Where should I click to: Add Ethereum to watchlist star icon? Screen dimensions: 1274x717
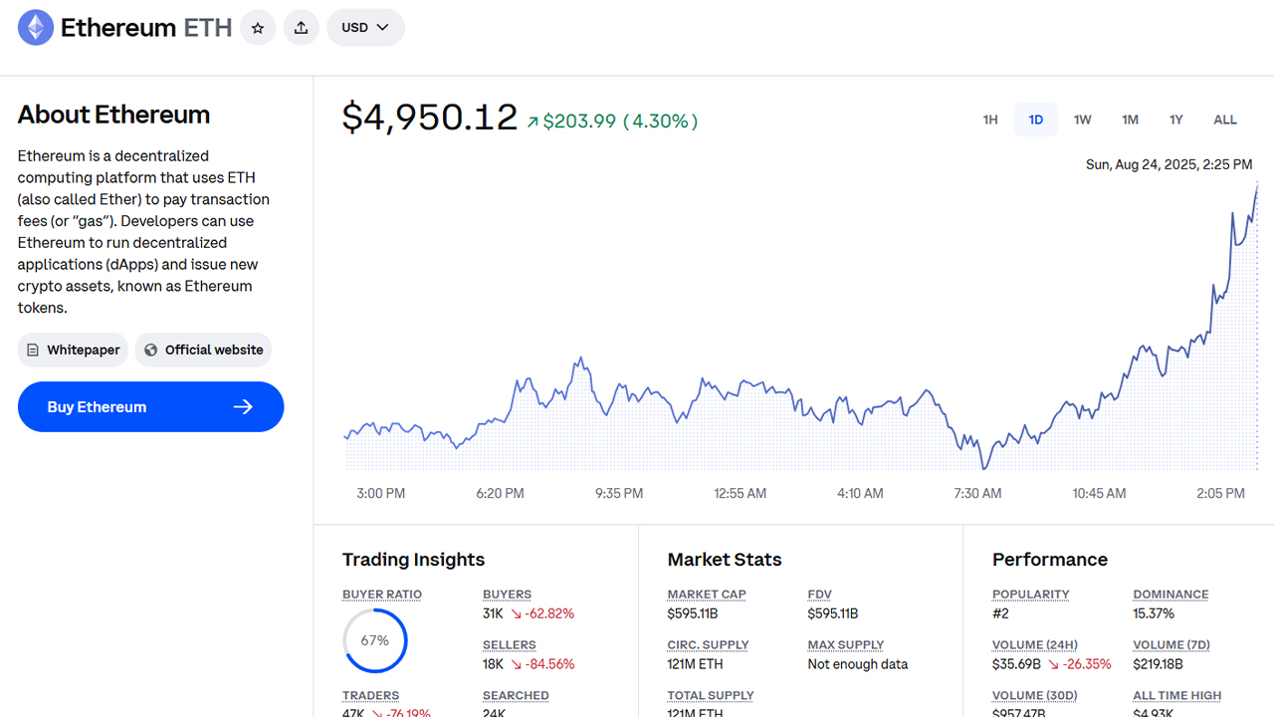click(x=258, y=28)
